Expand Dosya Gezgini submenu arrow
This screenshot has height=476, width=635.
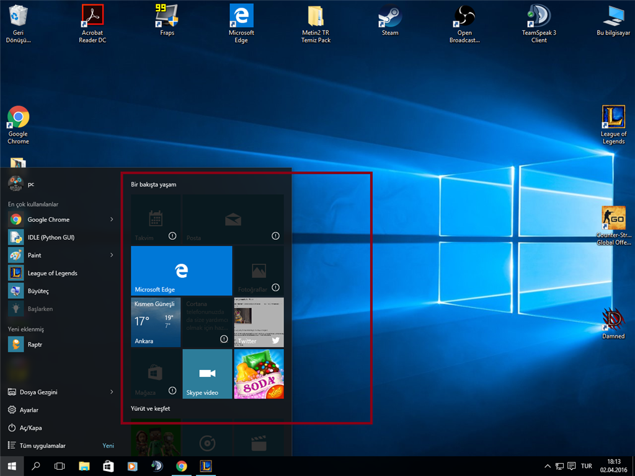[x=112, y=392]
